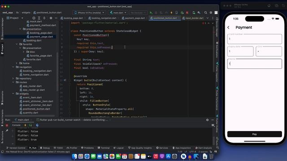The height and width of the screenshot is (161, 287).
Task: Click the Expiry date input field
Action: [x=240, y=51]
